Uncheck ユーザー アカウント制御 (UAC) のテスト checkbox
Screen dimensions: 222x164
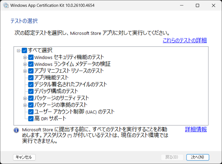click(31, 112)
